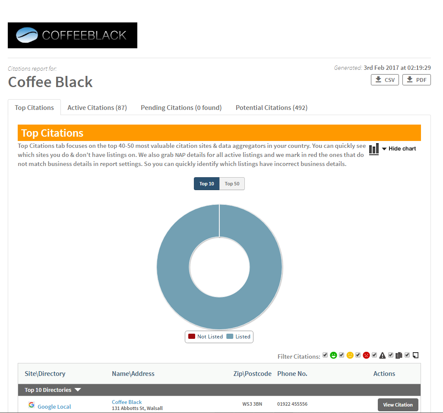Collapse the Top 10 Directories section
The height and width of the screenshot is (413, 443).
coord(53,390)
